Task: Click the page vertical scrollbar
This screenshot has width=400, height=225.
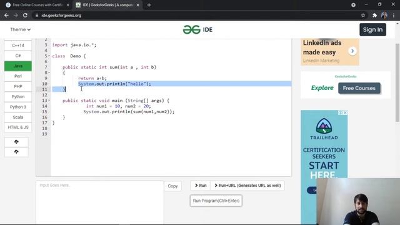Action: 397,83
